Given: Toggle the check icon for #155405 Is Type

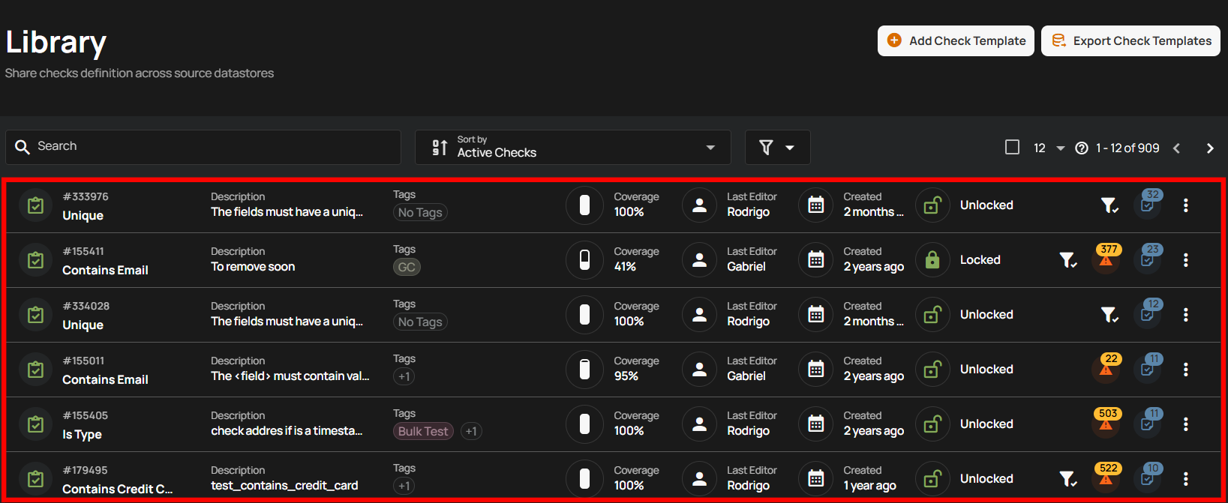Looking at the screenshot, I should pyautogui.click(x=35, y=424).
